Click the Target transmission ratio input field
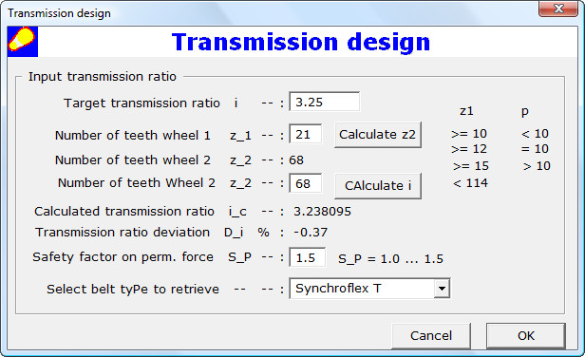The height and width of the screenshot is (357, 585). click(325, 102)
